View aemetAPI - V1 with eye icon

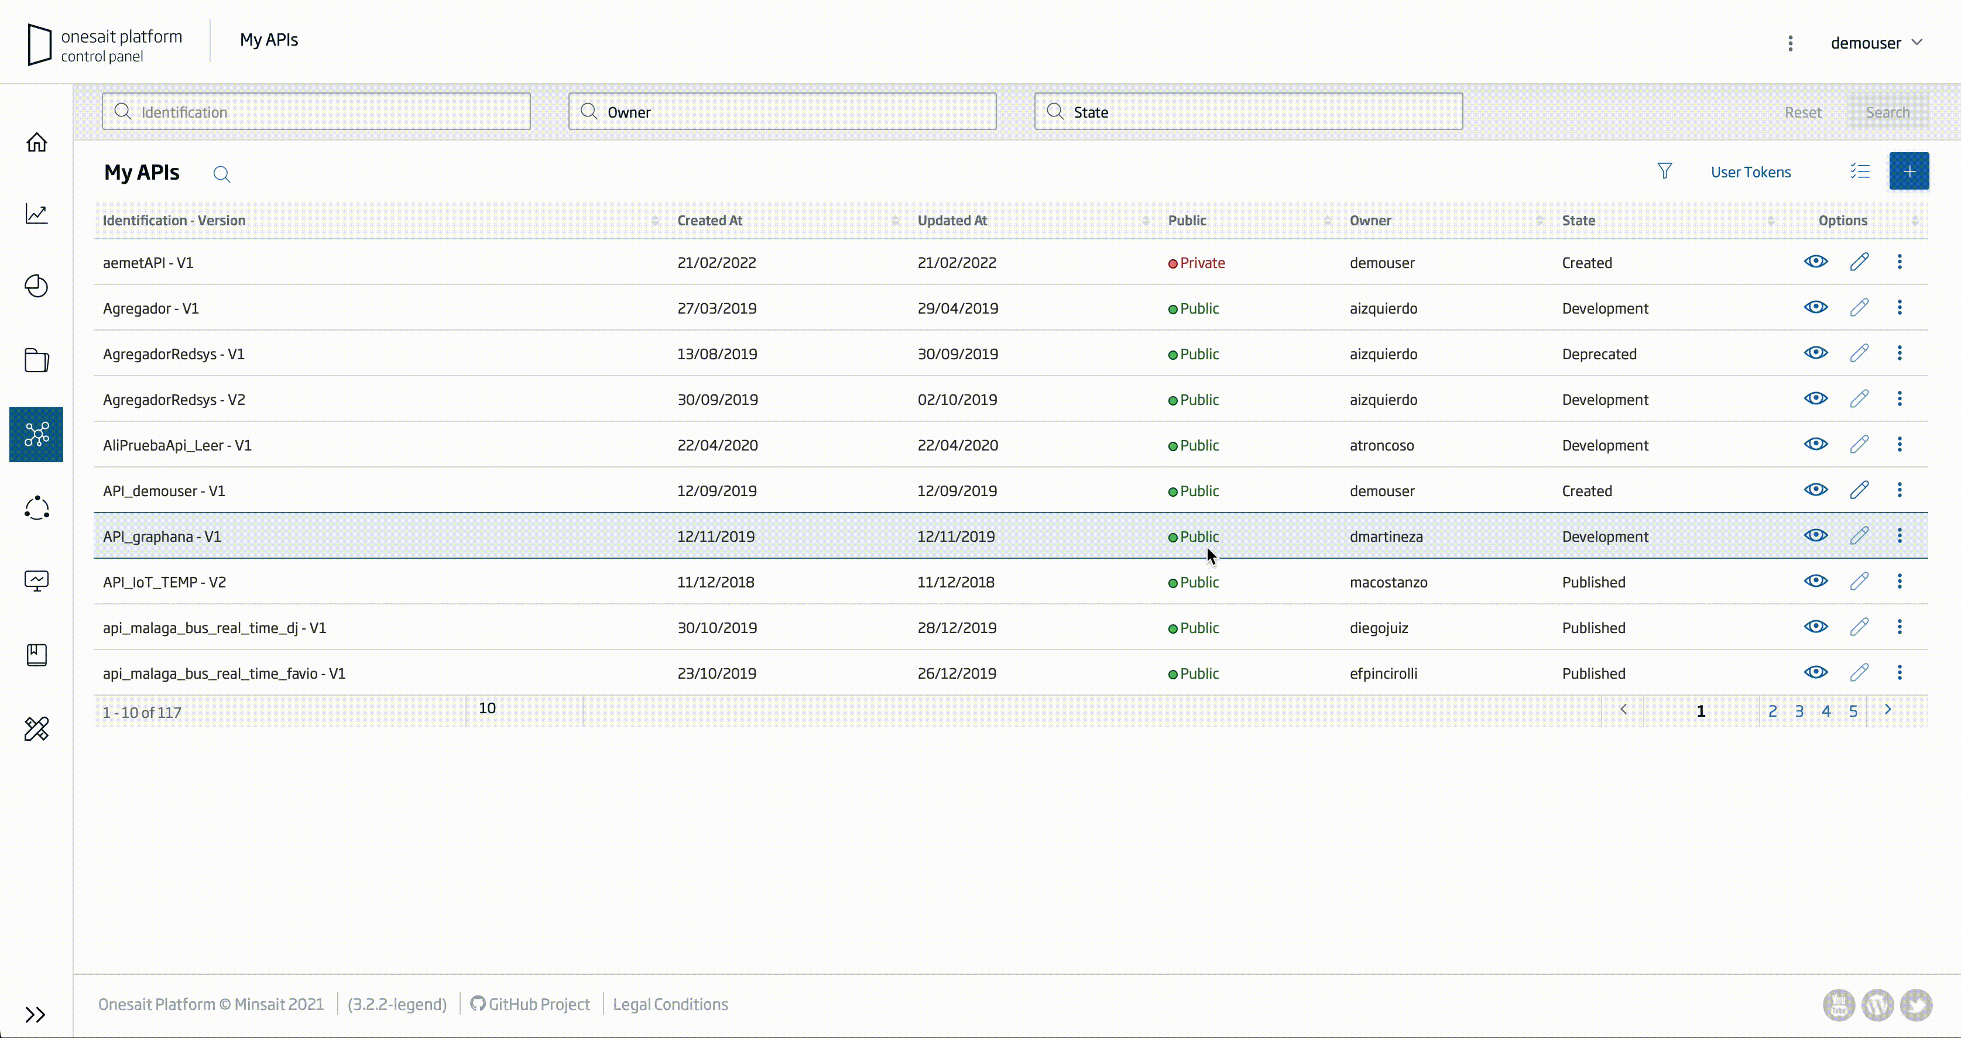(x=1816, y=262)
